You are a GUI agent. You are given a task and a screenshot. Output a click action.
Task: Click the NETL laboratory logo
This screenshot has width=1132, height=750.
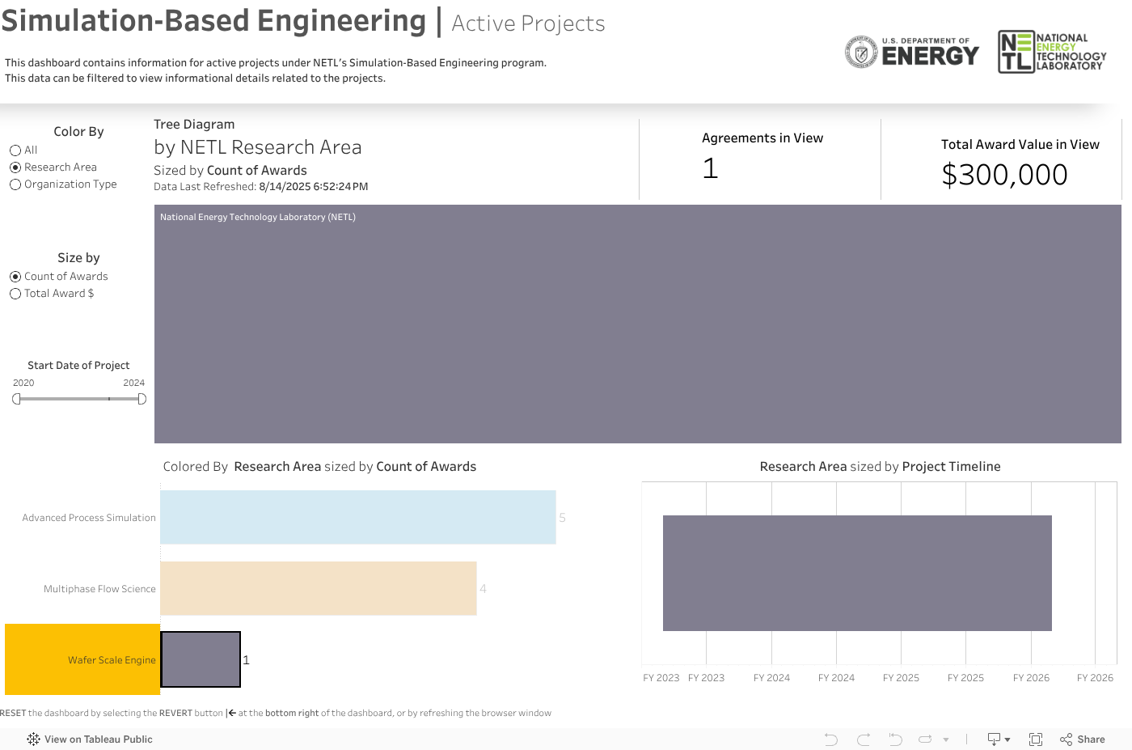[1052, 53]
